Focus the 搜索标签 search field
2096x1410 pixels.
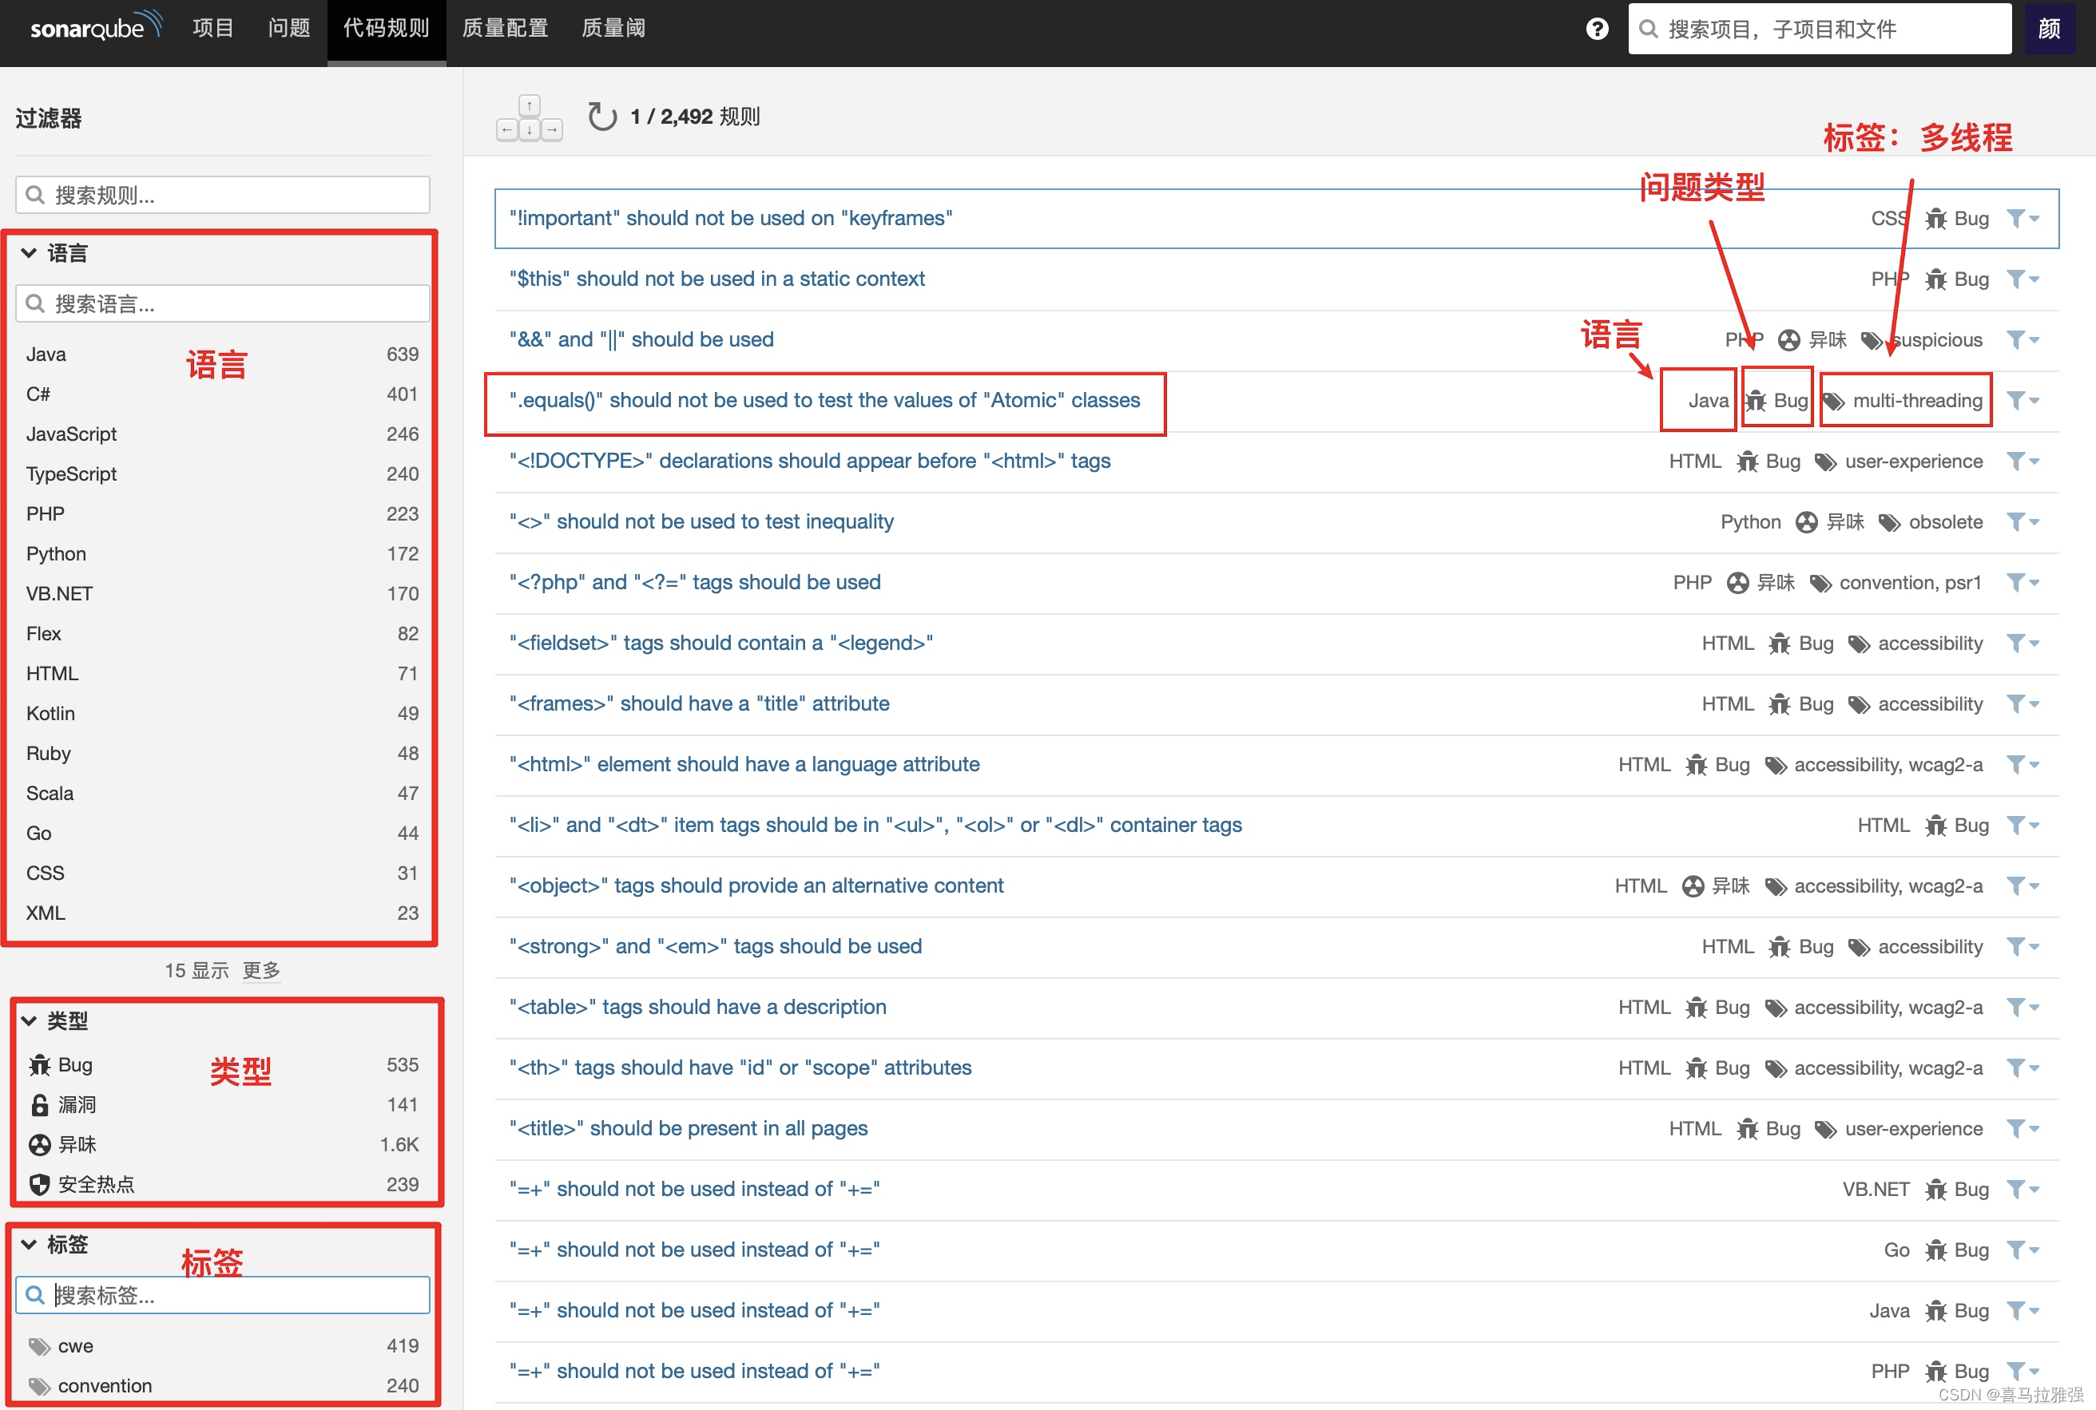pos(222,1295)
